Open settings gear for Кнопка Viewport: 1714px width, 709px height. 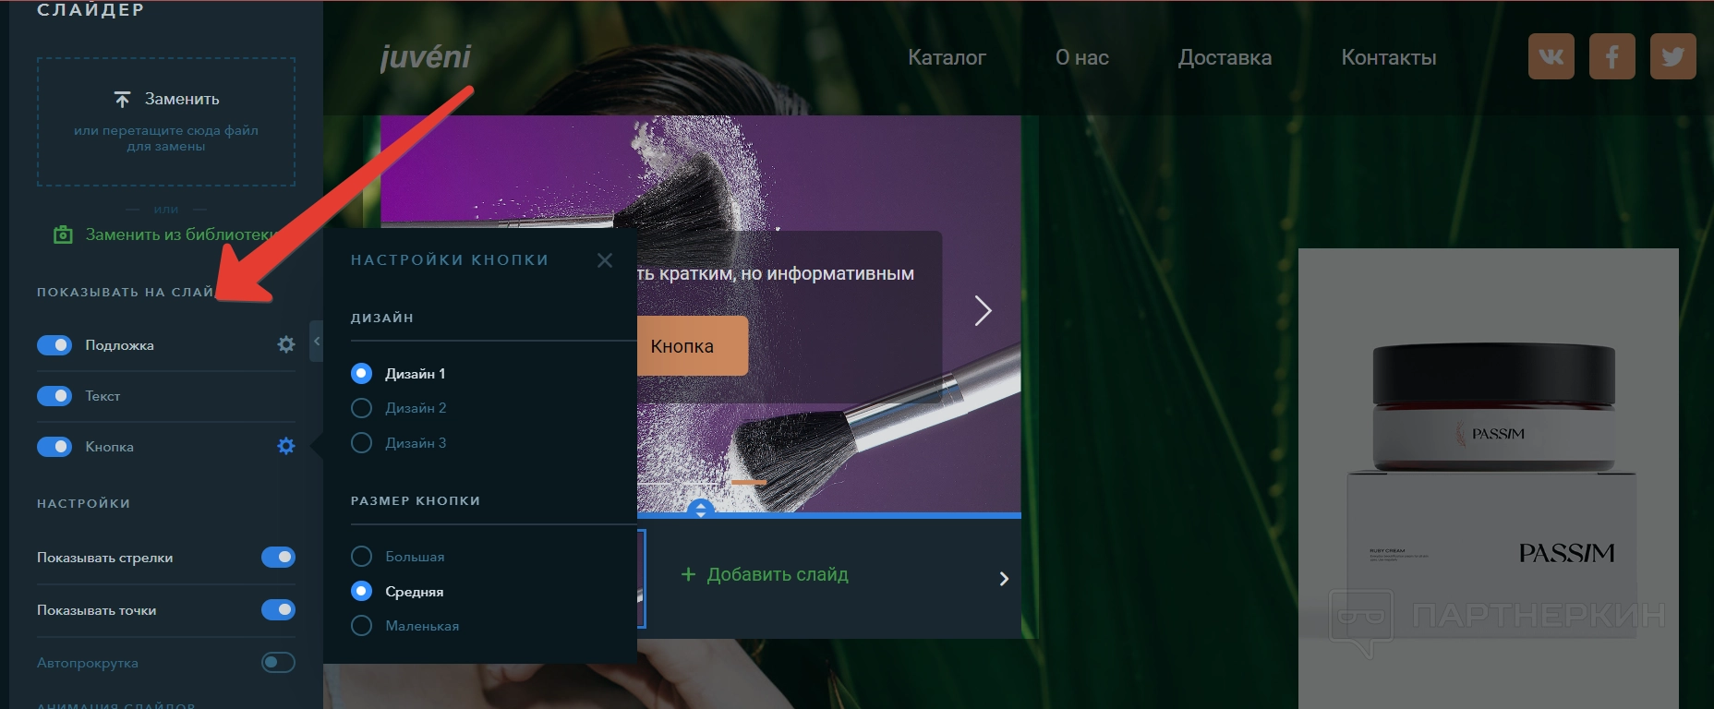(286, 446)
